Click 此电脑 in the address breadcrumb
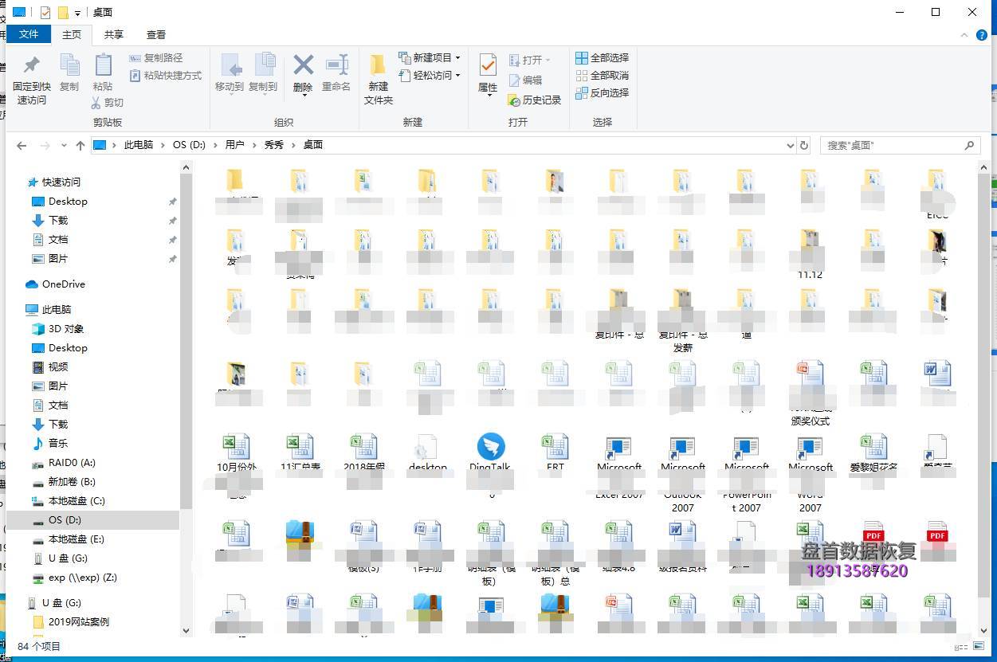Viewport: 997px width, 662px height. click(138, 145)
